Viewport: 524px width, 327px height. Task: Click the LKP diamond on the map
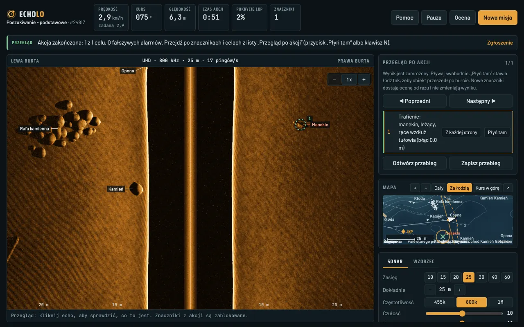click(404, 231)
